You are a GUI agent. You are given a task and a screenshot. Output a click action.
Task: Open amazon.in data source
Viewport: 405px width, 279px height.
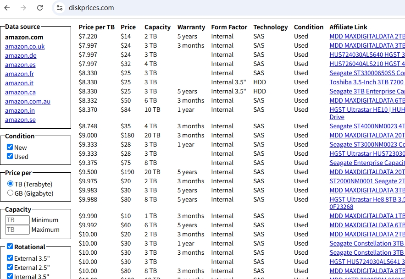(x=20, y=110)
